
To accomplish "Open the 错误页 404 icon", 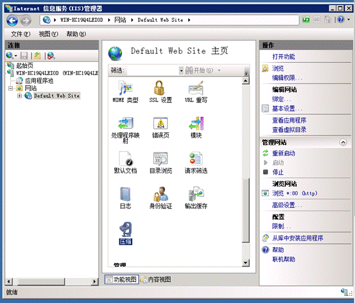I will [160, 127].
